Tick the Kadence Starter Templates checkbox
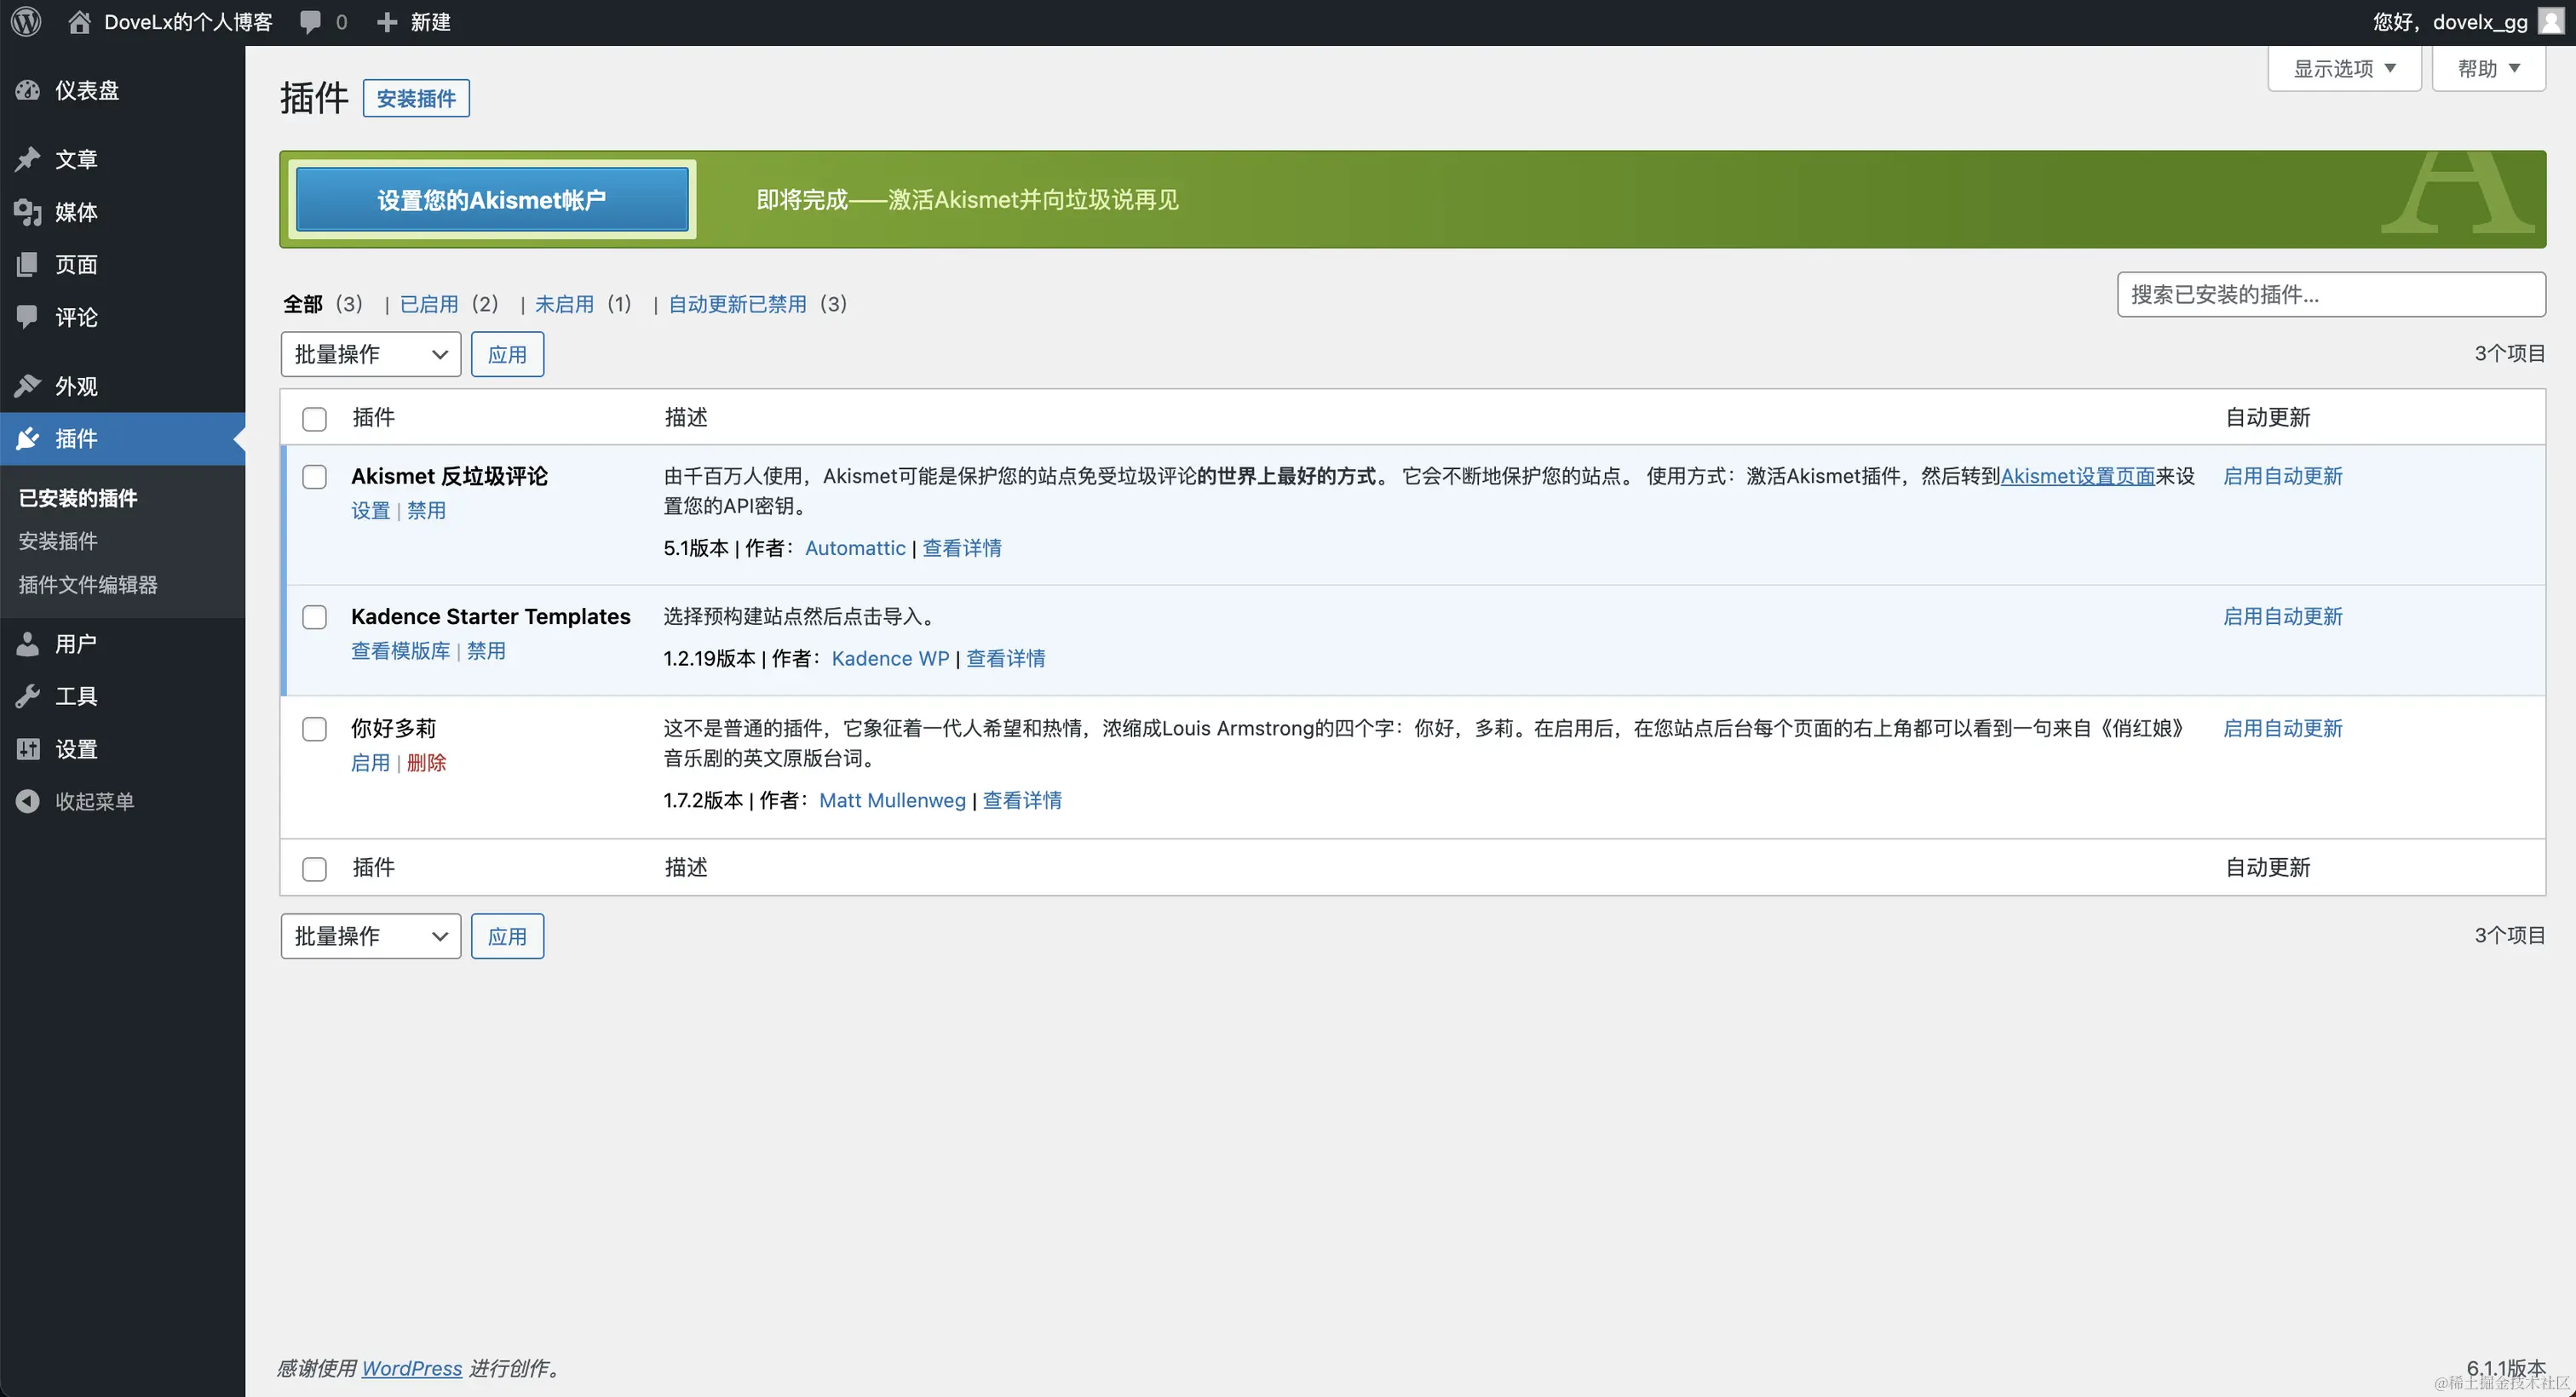Image resolution: width=2576 pixels, height=1397 pixels. (314, 616)
